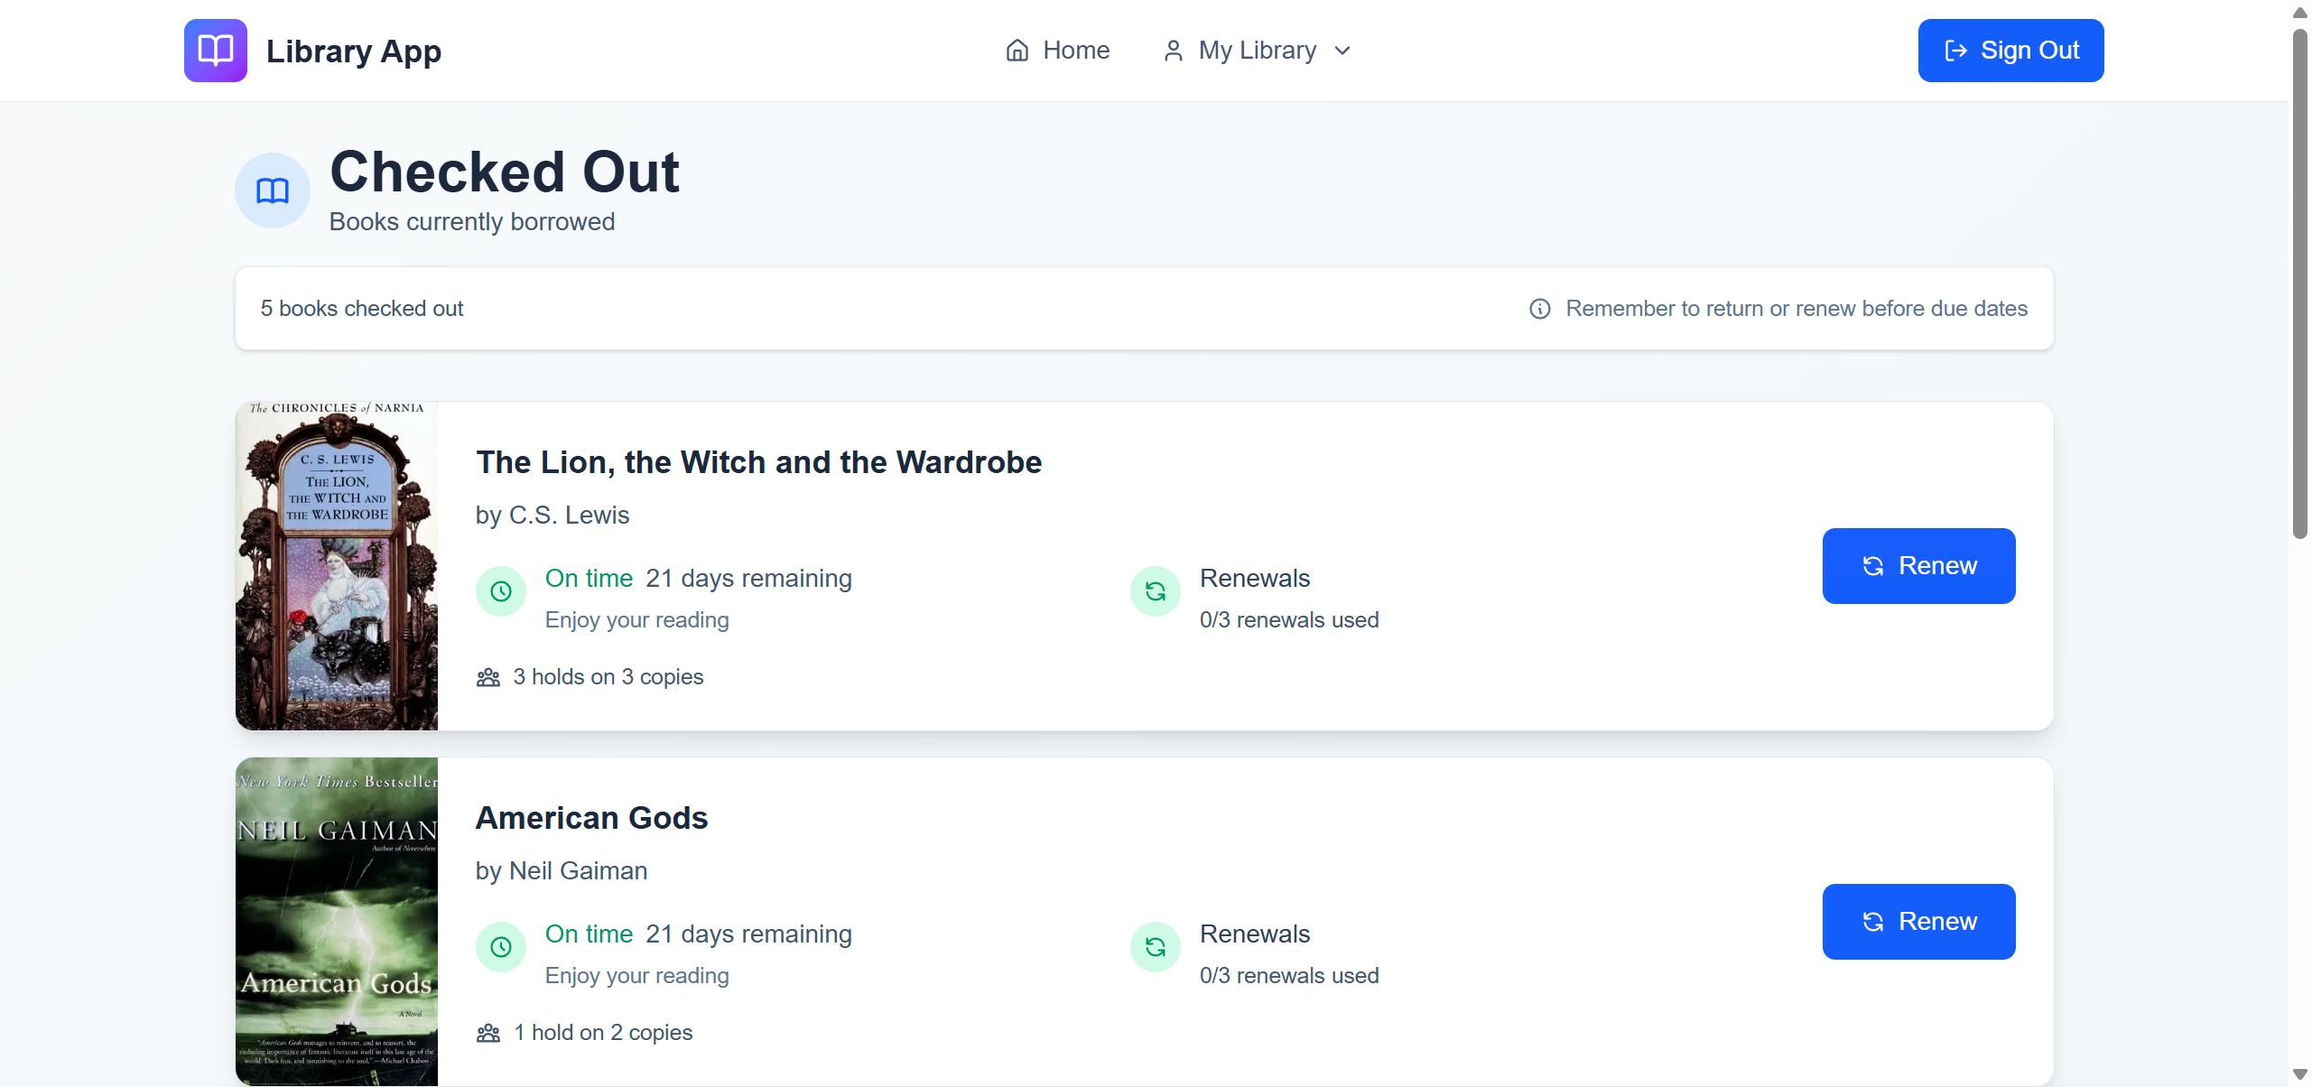
Task: Click the renewals icon on American Gods card
Action: tap(1155, 947)
